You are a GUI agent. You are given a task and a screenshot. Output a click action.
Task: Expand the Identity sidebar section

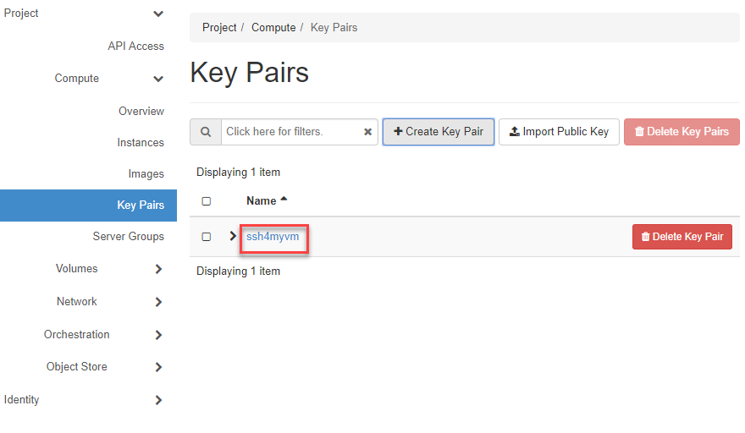158,400
